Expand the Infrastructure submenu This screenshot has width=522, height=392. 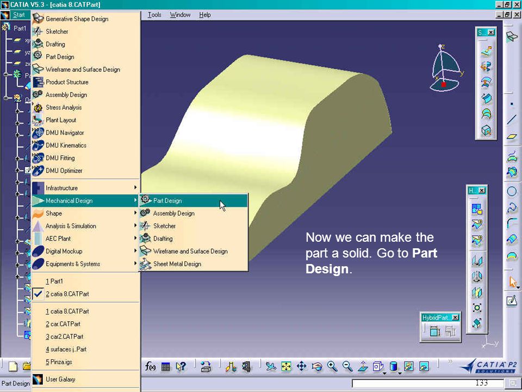[x=85, y=188]
